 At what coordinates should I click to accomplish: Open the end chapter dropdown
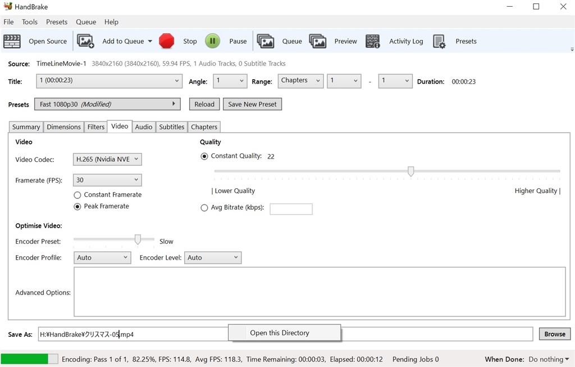pyautogui.click(x=395, y=81)
